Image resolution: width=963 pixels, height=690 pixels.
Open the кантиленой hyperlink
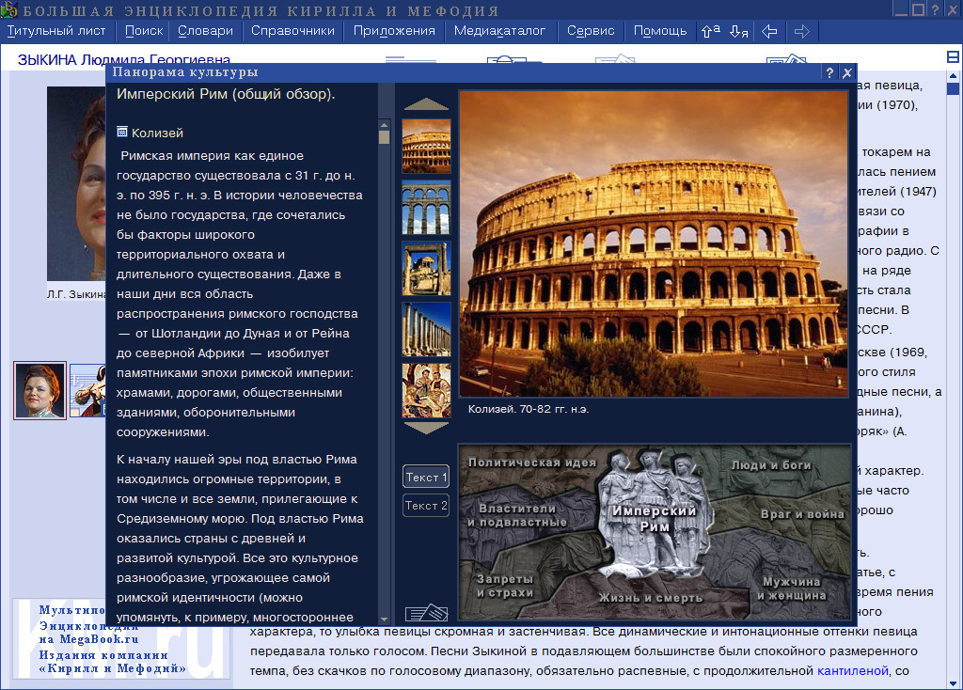tap(852, 670)
